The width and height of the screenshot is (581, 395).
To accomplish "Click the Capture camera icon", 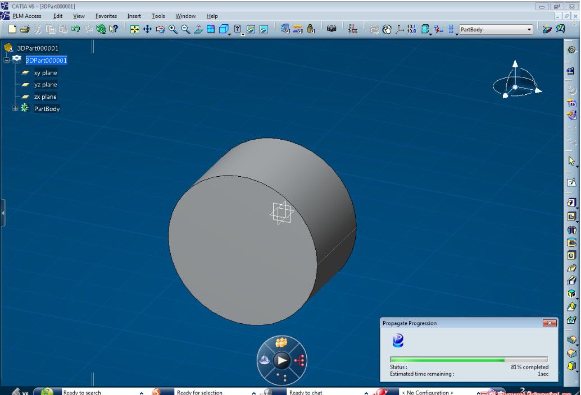I will point(332,29).
